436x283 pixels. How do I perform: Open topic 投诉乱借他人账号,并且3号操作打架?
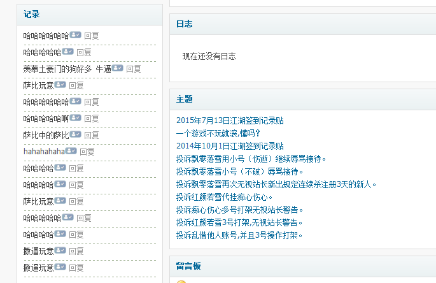239,235
